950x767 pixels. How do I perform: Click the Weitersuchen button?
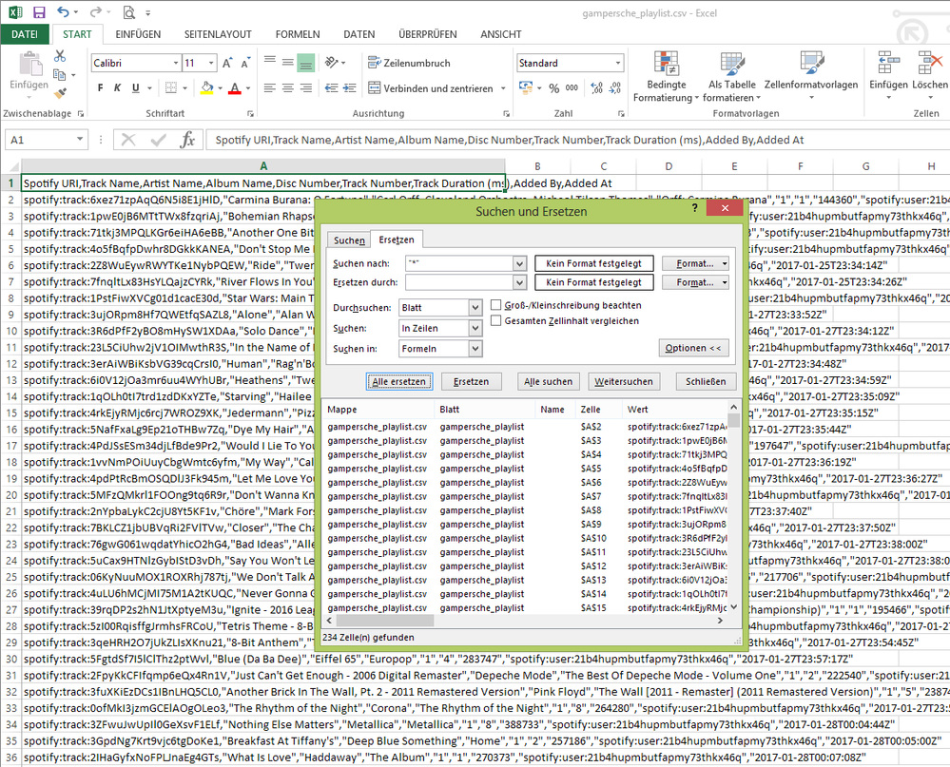[624, 381]
